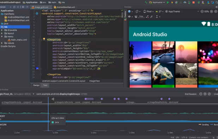The height and width of the screenshot is (139, 218).
Task: Toggle autoconnect magnet icon
Action: 136,17
